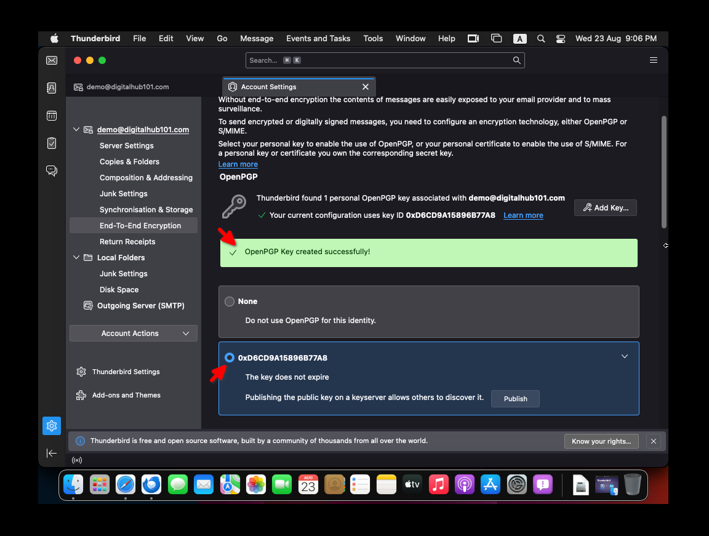
Task: Open Return Receipts settings
Action: pos(127,242)
